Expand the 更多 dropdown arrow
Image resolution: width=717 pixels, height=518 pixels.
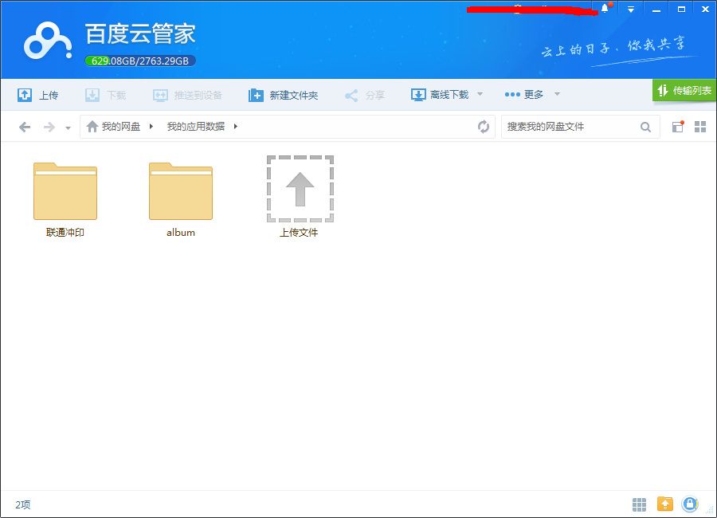tap(557, 94)
